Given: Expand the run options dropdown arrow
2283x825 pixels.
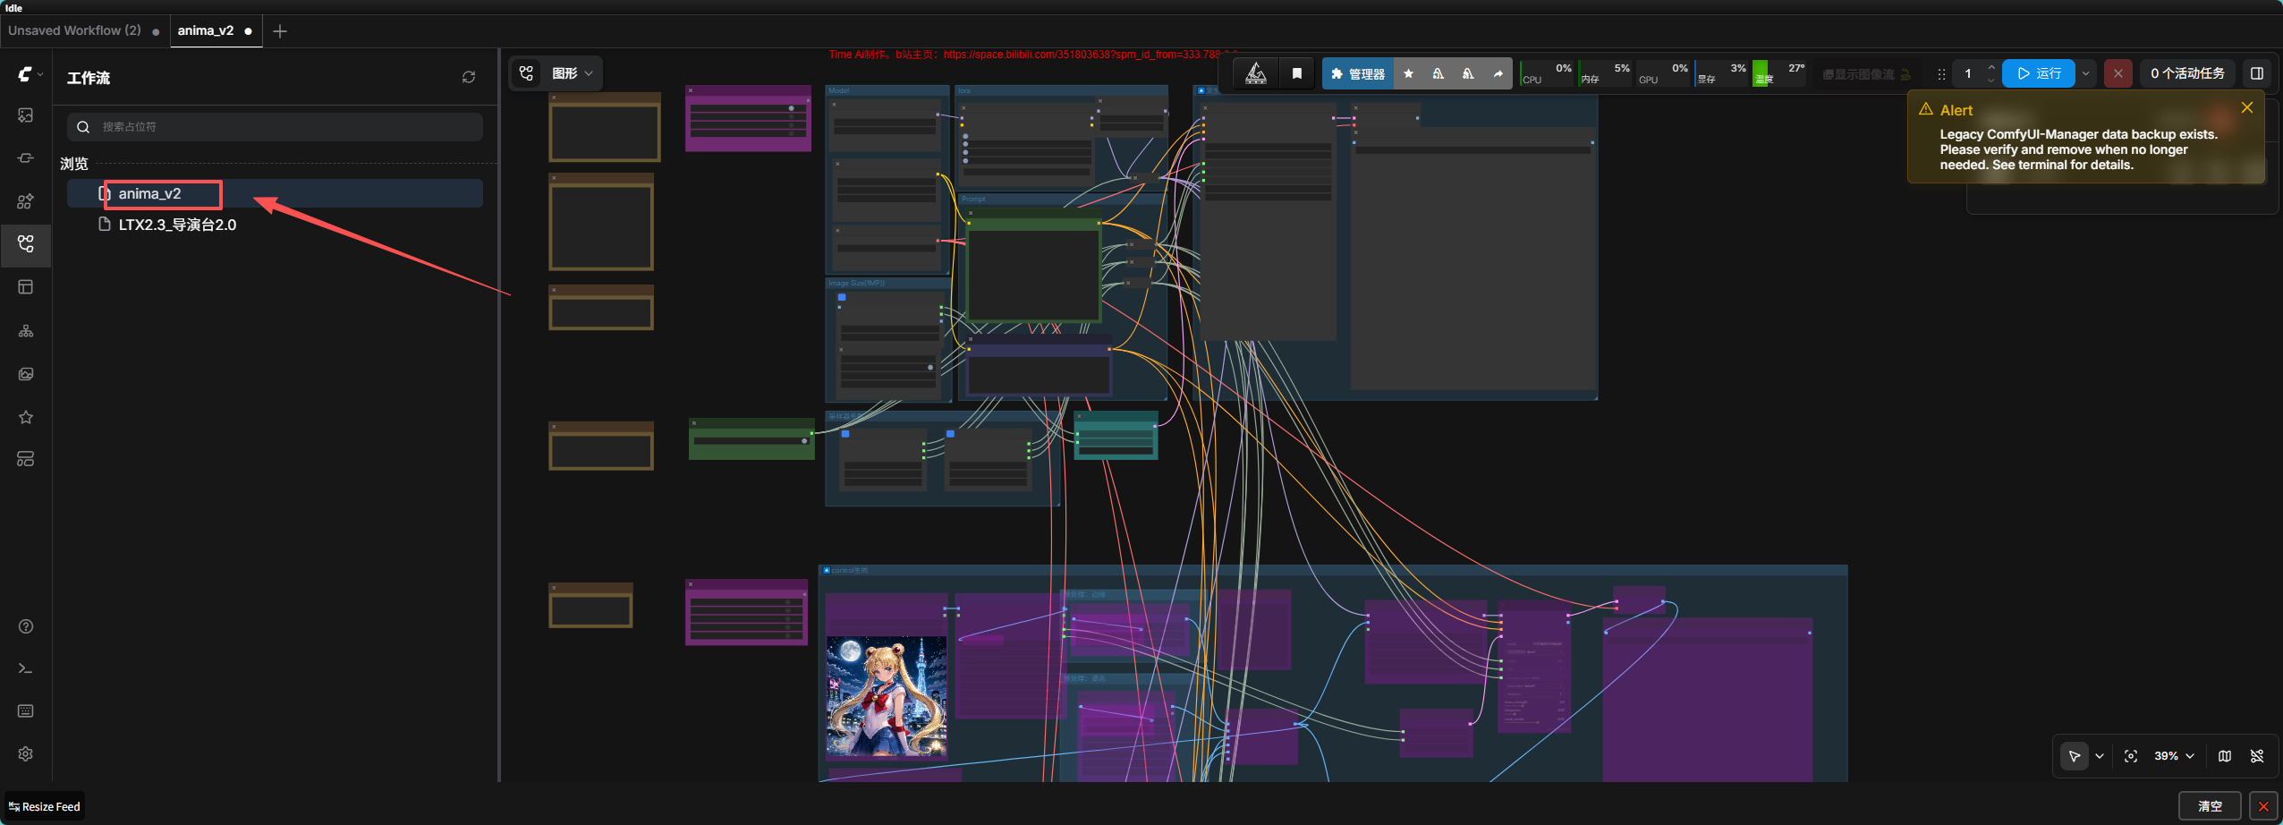Looking at the screenshot, I should pyautogui.click(x=2086, y=73).
